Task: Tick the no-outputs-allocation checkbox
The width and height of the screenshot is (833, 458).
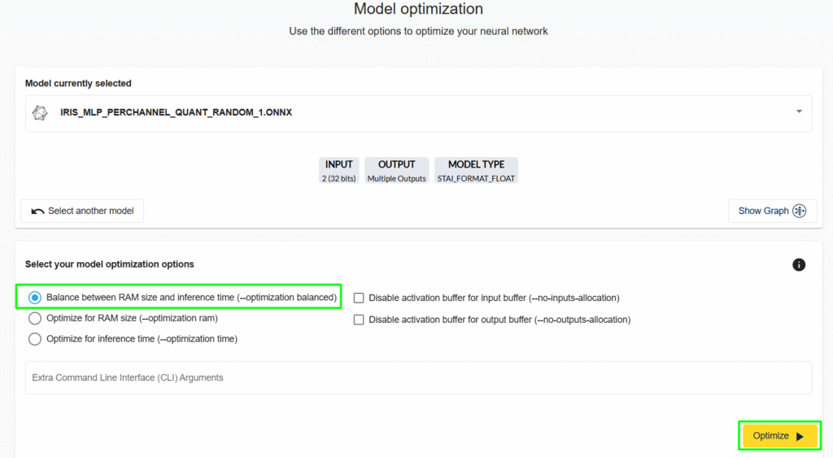Action: pos(359,320)
